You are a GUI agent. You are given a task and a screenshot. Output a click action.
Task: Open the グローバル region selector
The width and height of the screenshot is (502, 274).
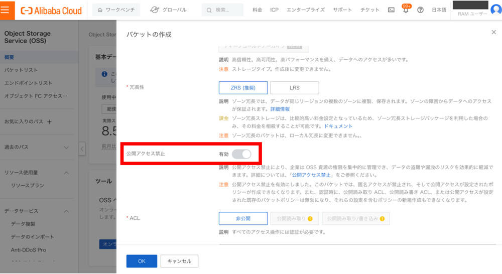coord(168,10)
